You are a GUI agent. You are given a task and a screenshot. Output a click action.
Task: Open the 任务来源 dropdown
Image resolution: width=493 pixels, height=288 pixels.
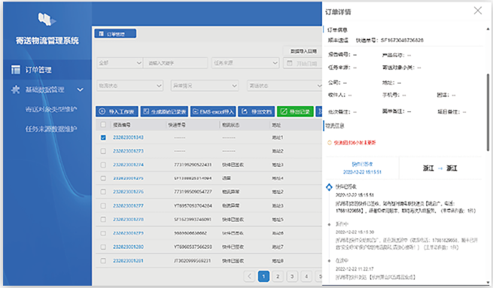tap(245, 63)
